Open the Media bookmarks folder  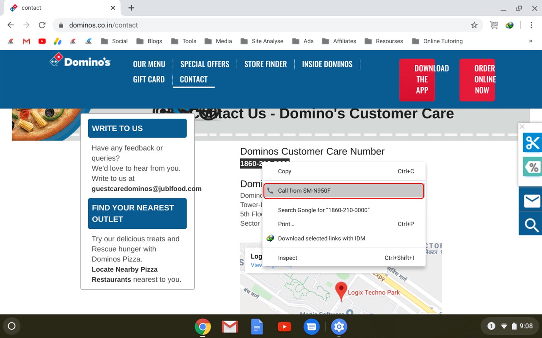tap(218, 41)
